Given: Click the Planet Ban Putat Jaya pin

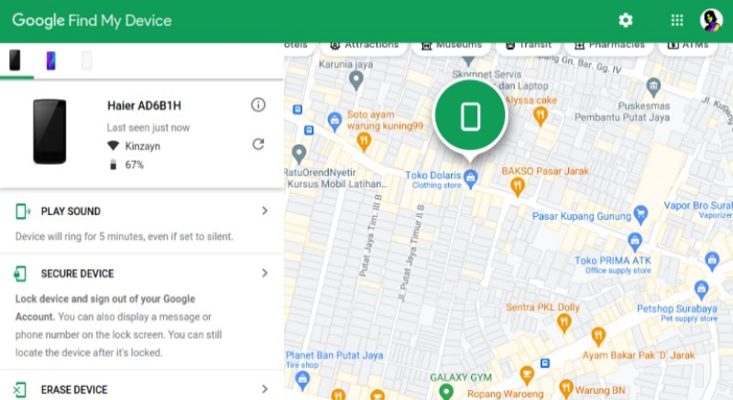Looking at the screenshot, I should coord(303,381).
